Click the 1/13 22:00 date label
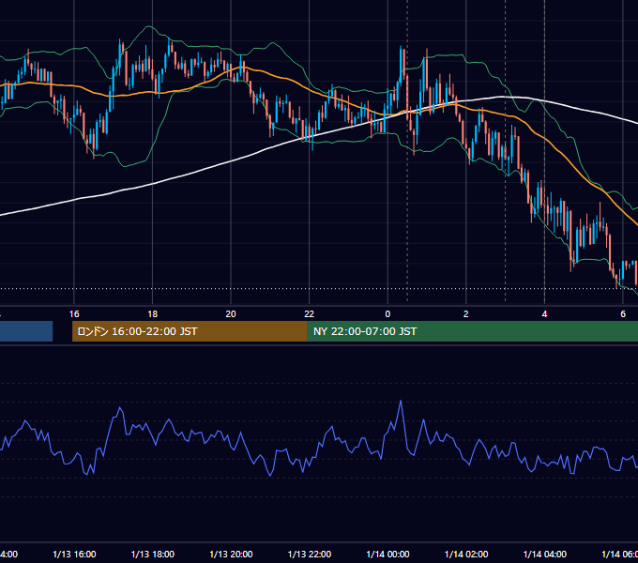This screenshot has width=638, height=563. click(x=310, y=554)
